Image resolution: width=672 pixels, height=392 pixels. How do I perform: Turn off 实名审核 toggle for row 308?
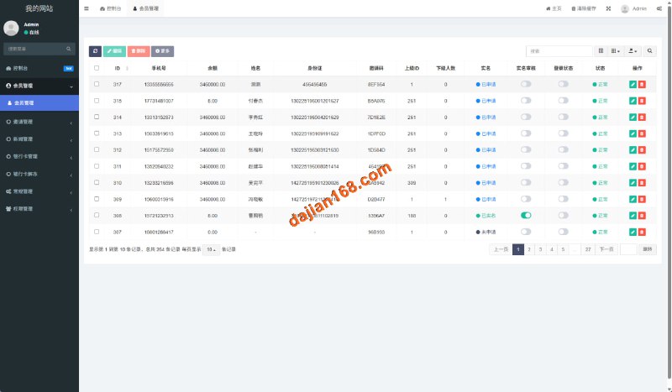[x=526, y=215]
